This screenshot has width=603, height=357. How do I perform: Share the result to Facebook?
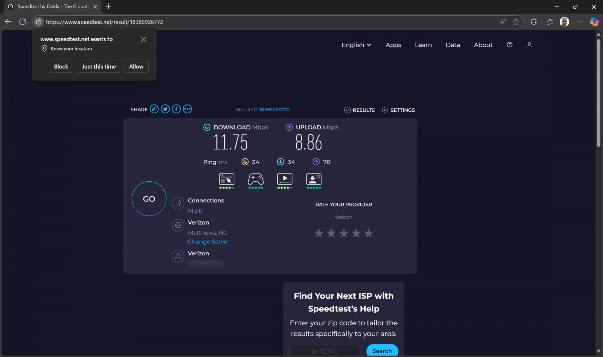tap(176, 109)
